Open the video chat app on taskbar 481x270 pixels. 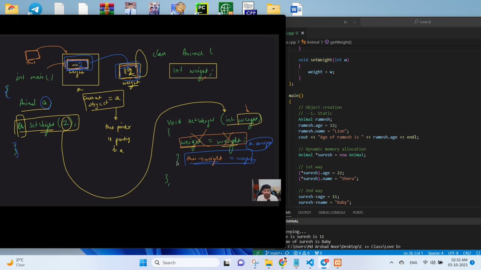tap(241, 263)
